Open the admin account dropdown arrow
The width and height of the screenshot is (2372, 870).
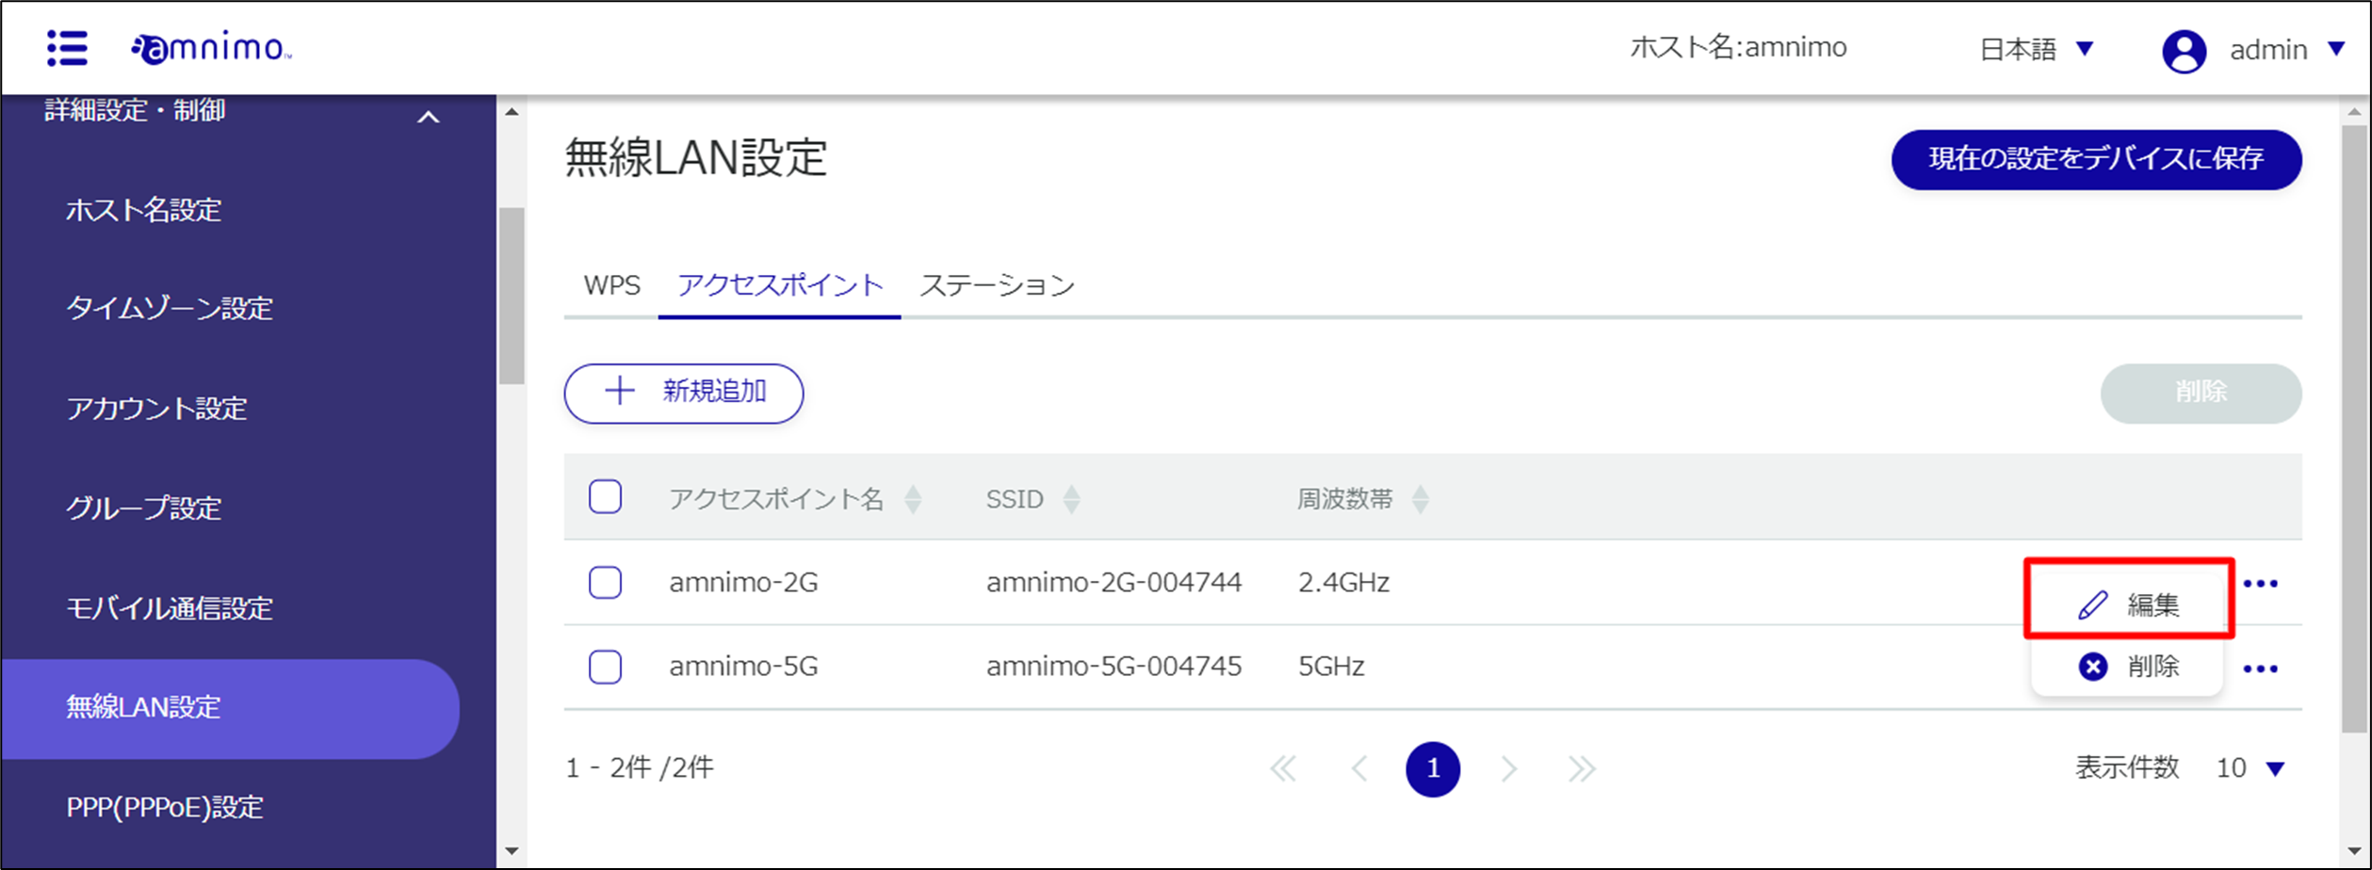[2336, 49]
